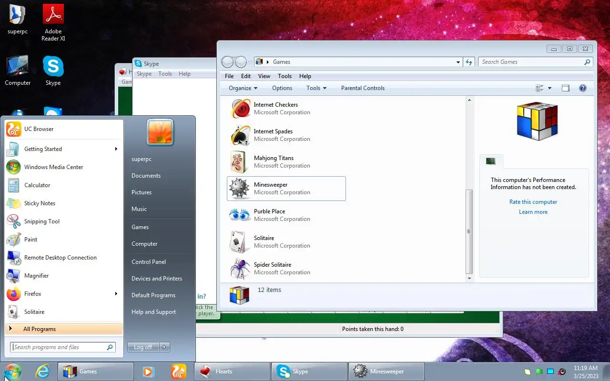Click the performance information tab in details pane
610x381 pixels.
pos(490,161)
